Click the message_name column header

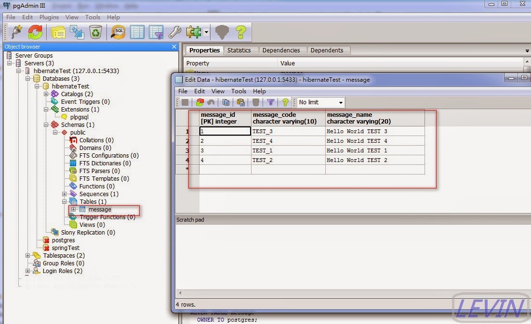[375, 118]
